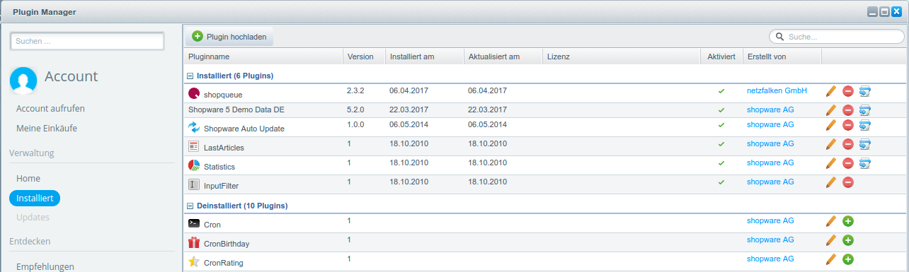
Task: Uninstall the Statistics plugin with red minus
Action: 848,163
